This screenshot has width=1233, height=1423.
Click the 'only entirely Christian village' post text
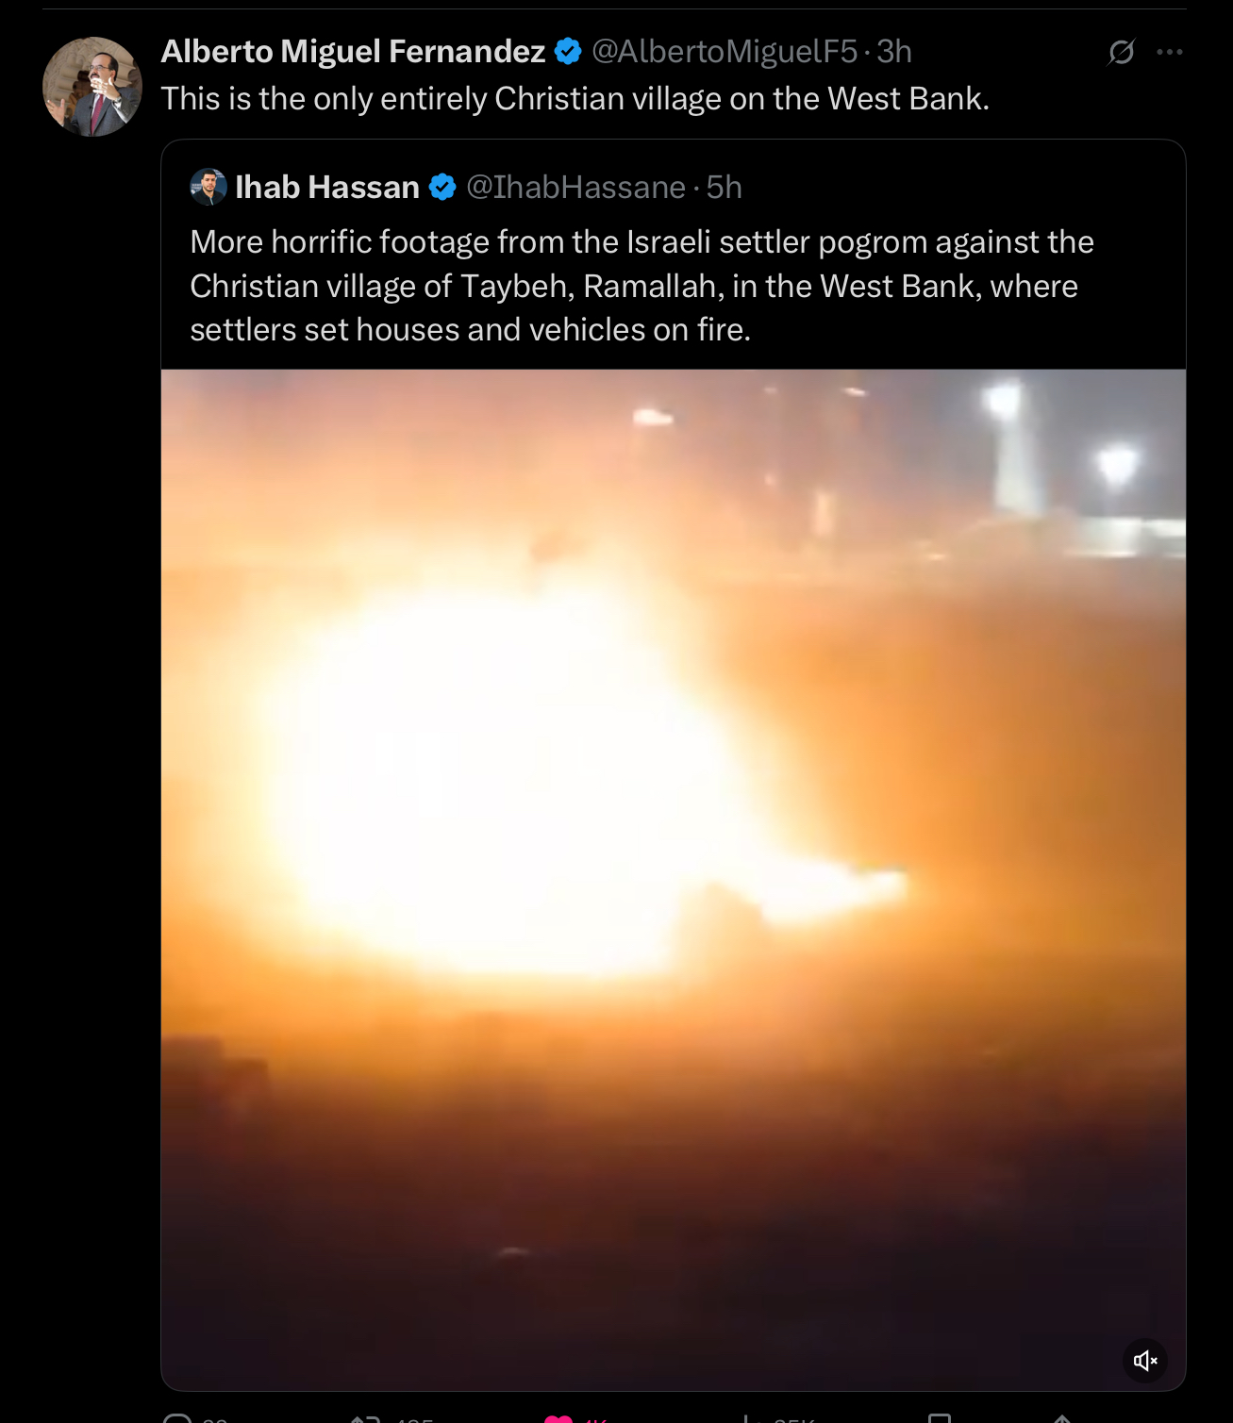click(x=575, y=99)
